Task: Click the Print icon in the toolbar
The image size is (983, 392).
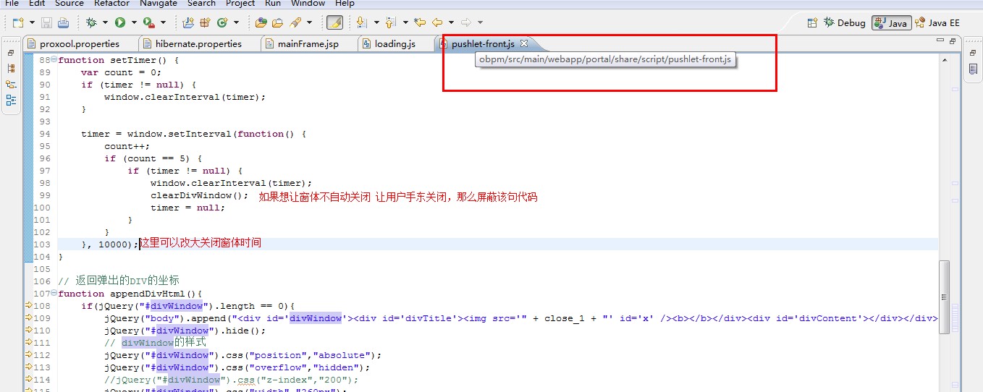Action: coord(63,23)
